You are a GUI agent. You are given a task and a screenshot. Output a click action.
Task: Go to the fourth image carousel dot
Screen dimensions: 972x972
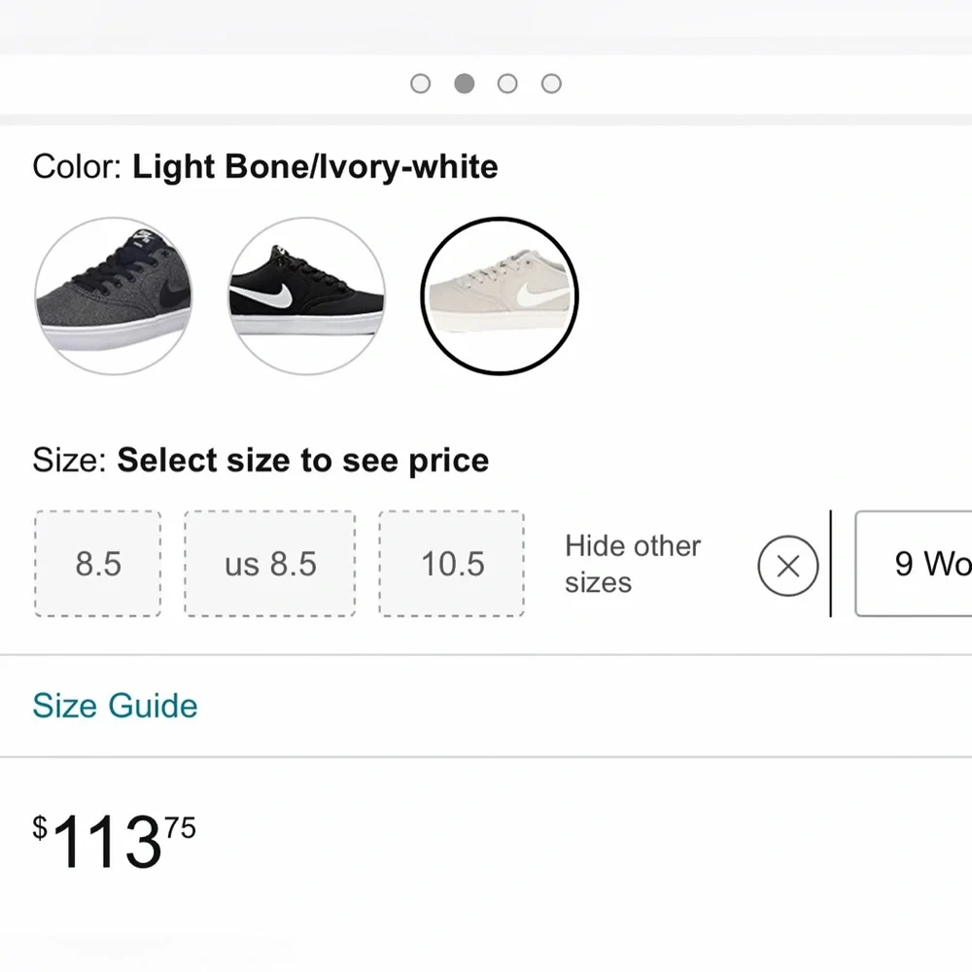[551, 84]
